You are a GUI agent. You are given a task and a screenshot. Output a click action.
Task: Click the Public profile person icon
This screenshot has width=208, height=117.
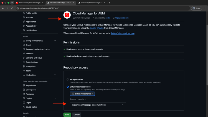(24, 13)
